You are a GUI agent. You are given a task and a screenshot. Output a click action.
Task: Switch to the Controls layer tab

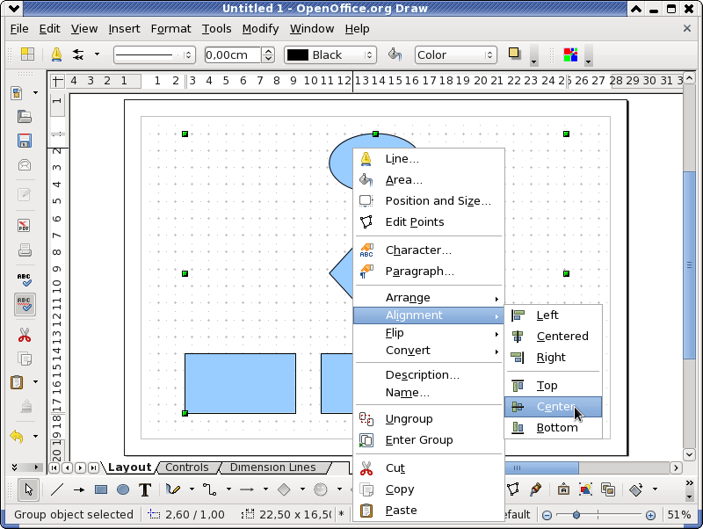[x=186, y=467]
